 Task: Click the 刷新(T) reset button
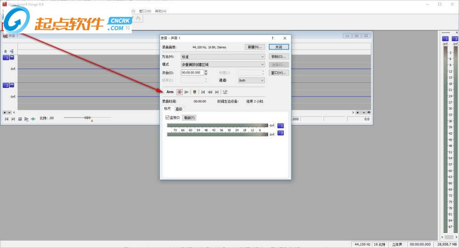click(x=190, y=118)
